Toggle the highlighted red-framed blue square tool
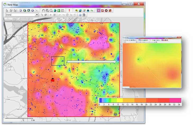 (x=98, y=11)
